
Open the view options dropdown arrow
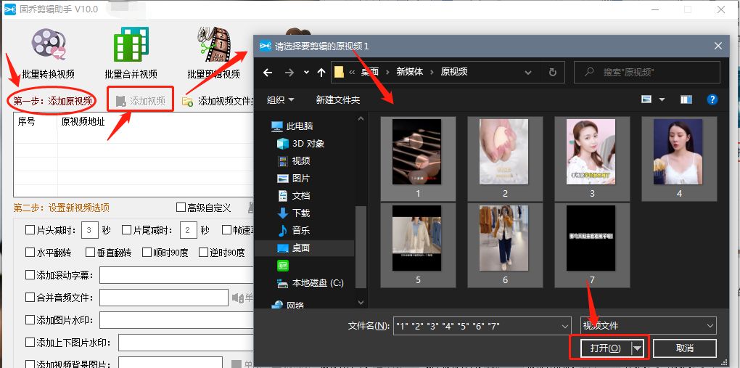point(662,99)
